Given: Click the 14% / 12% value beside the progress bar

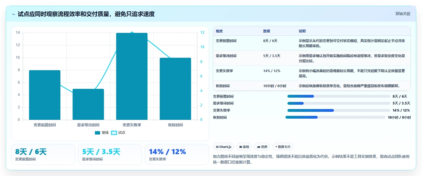Looking at the screenshot, I should pos(401,110).
